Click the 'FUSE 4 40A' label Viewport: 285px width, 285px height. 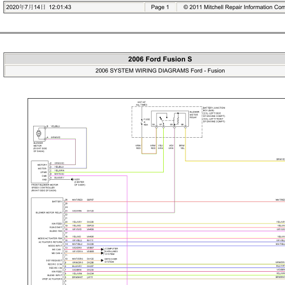(x=147, y=122)
